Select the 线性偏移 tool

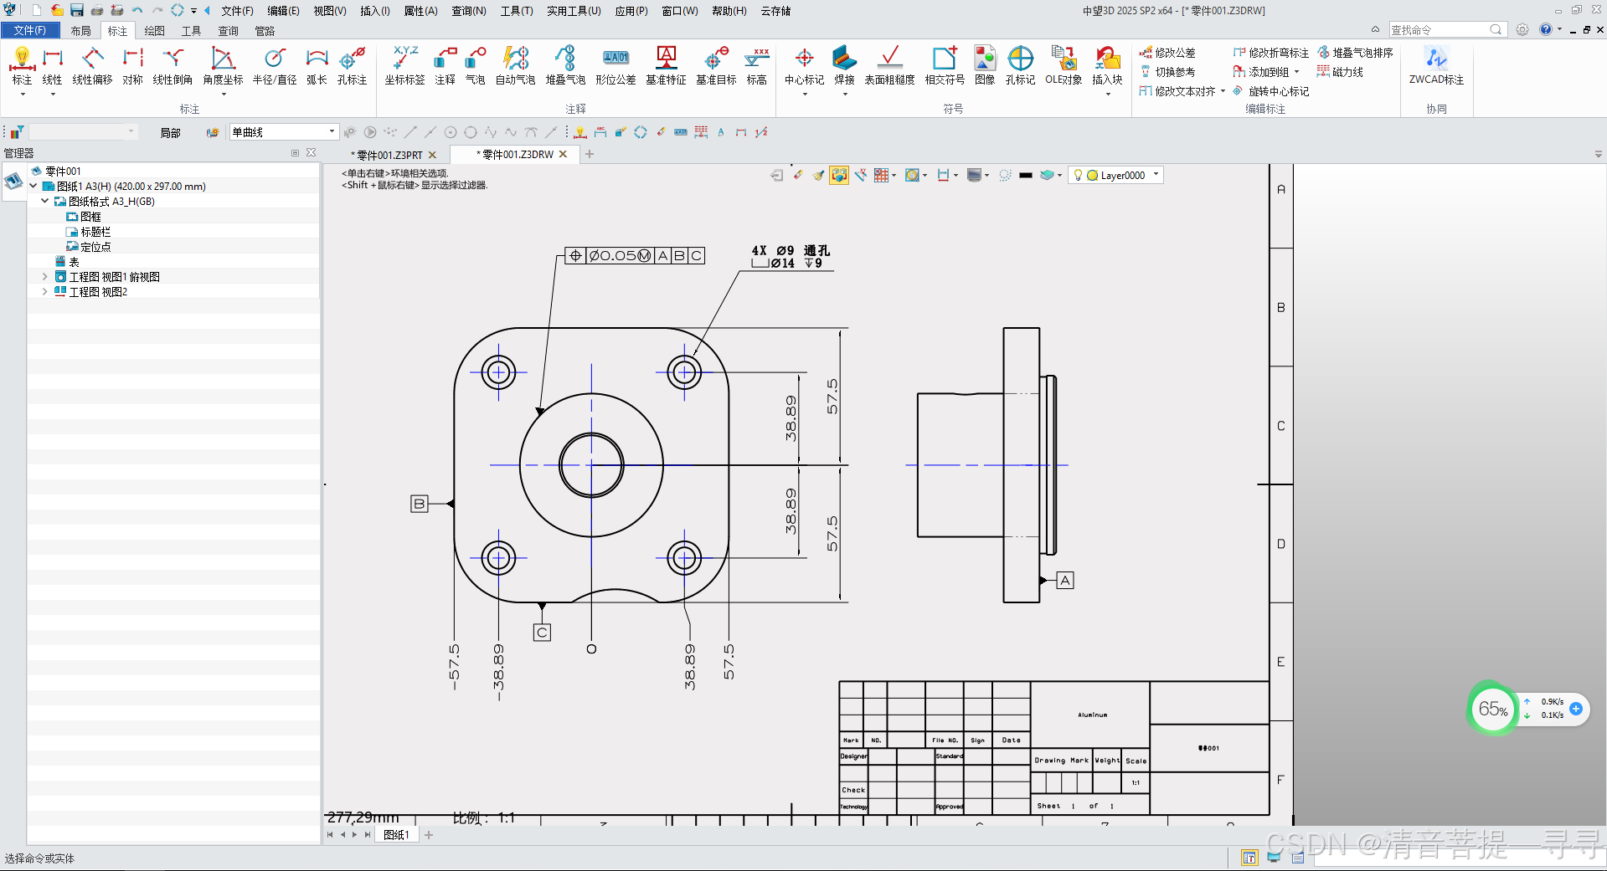point(92,66)
